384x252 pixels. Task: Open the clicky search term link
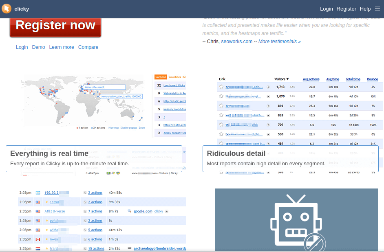click(159, 211)
